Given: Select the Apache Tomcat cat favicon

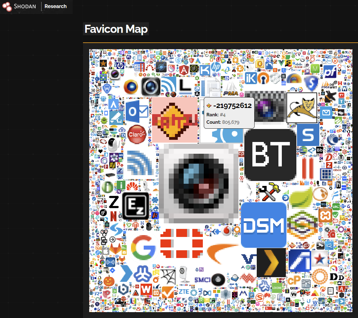Looking at the screenshot, I should (x=302, y=108).
